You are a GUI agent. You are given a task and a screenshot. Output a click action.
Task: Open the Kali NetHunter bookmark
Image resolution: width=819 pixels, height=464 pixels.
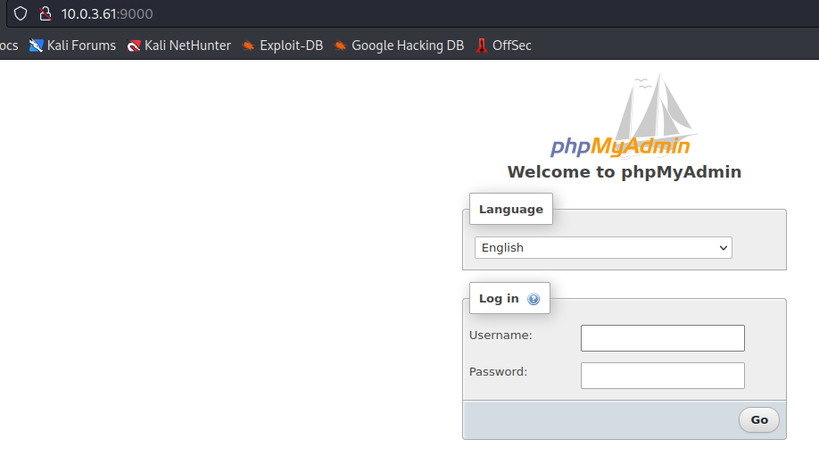coord(178,46)
